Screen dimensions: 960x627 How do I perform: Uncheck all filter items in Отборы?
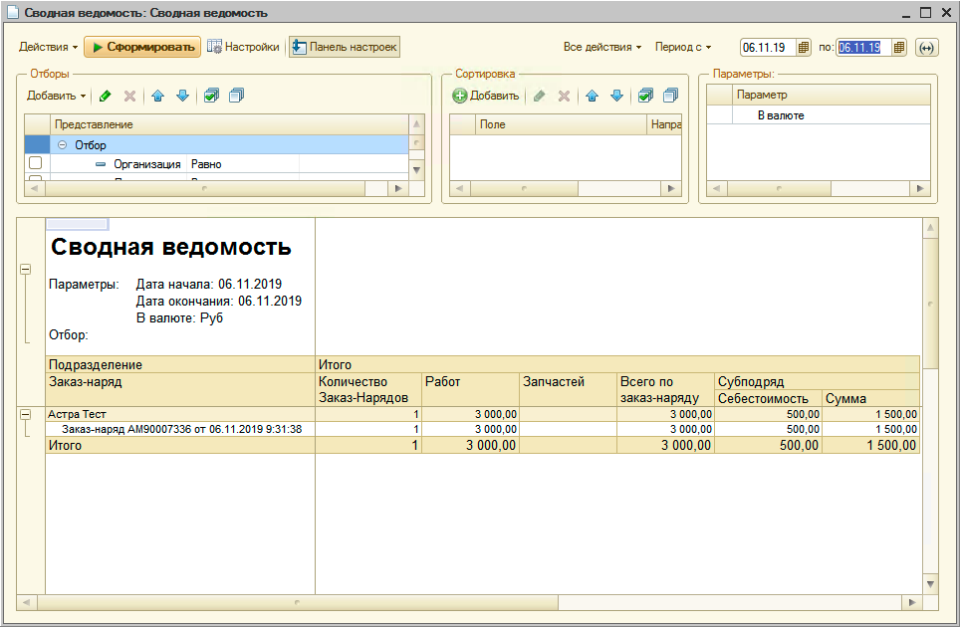[236, 96]
